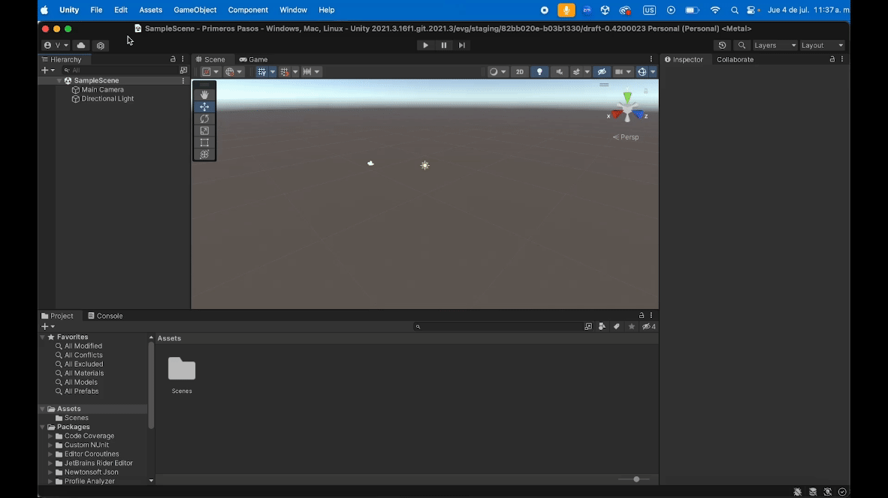Select the Hand view tool

[204, 95]
